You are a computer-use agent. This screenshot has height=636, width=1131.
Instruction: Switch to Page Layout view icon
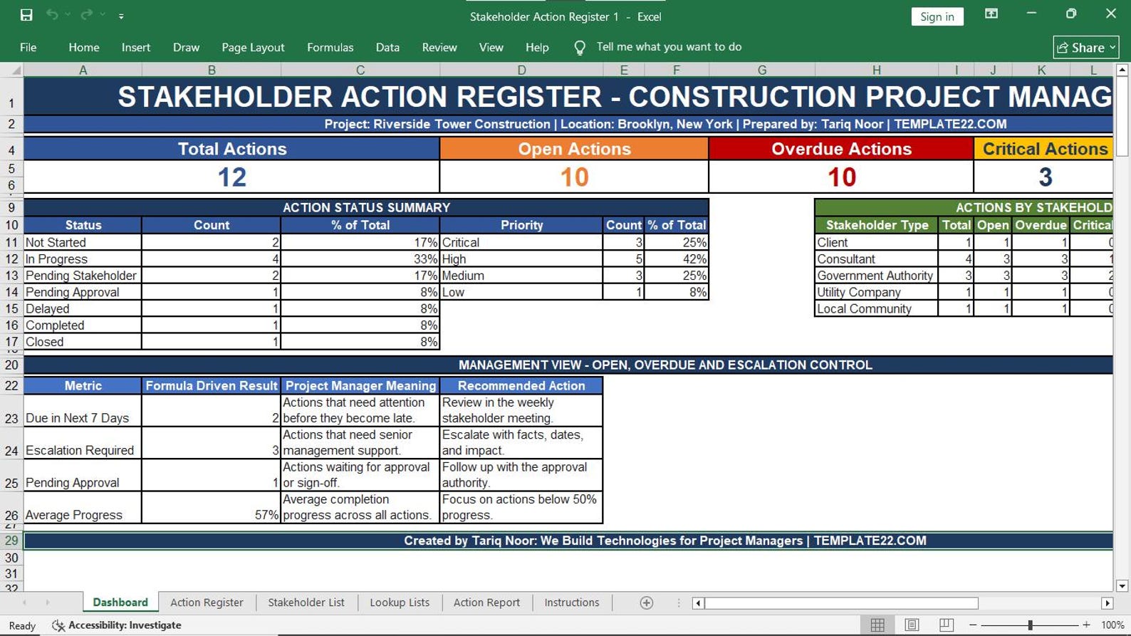coord(912,625)
